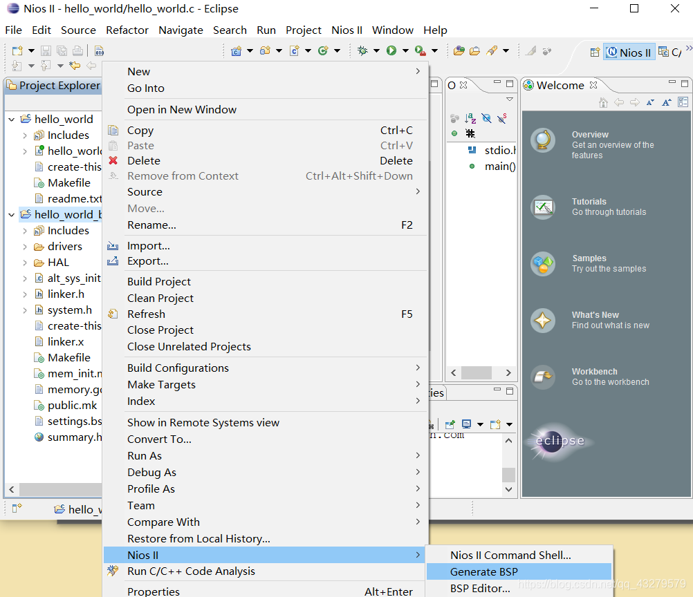This screenshot has height=597, width=693.
Task: Click the green Run toolbar icon
Action: [391, 50]
